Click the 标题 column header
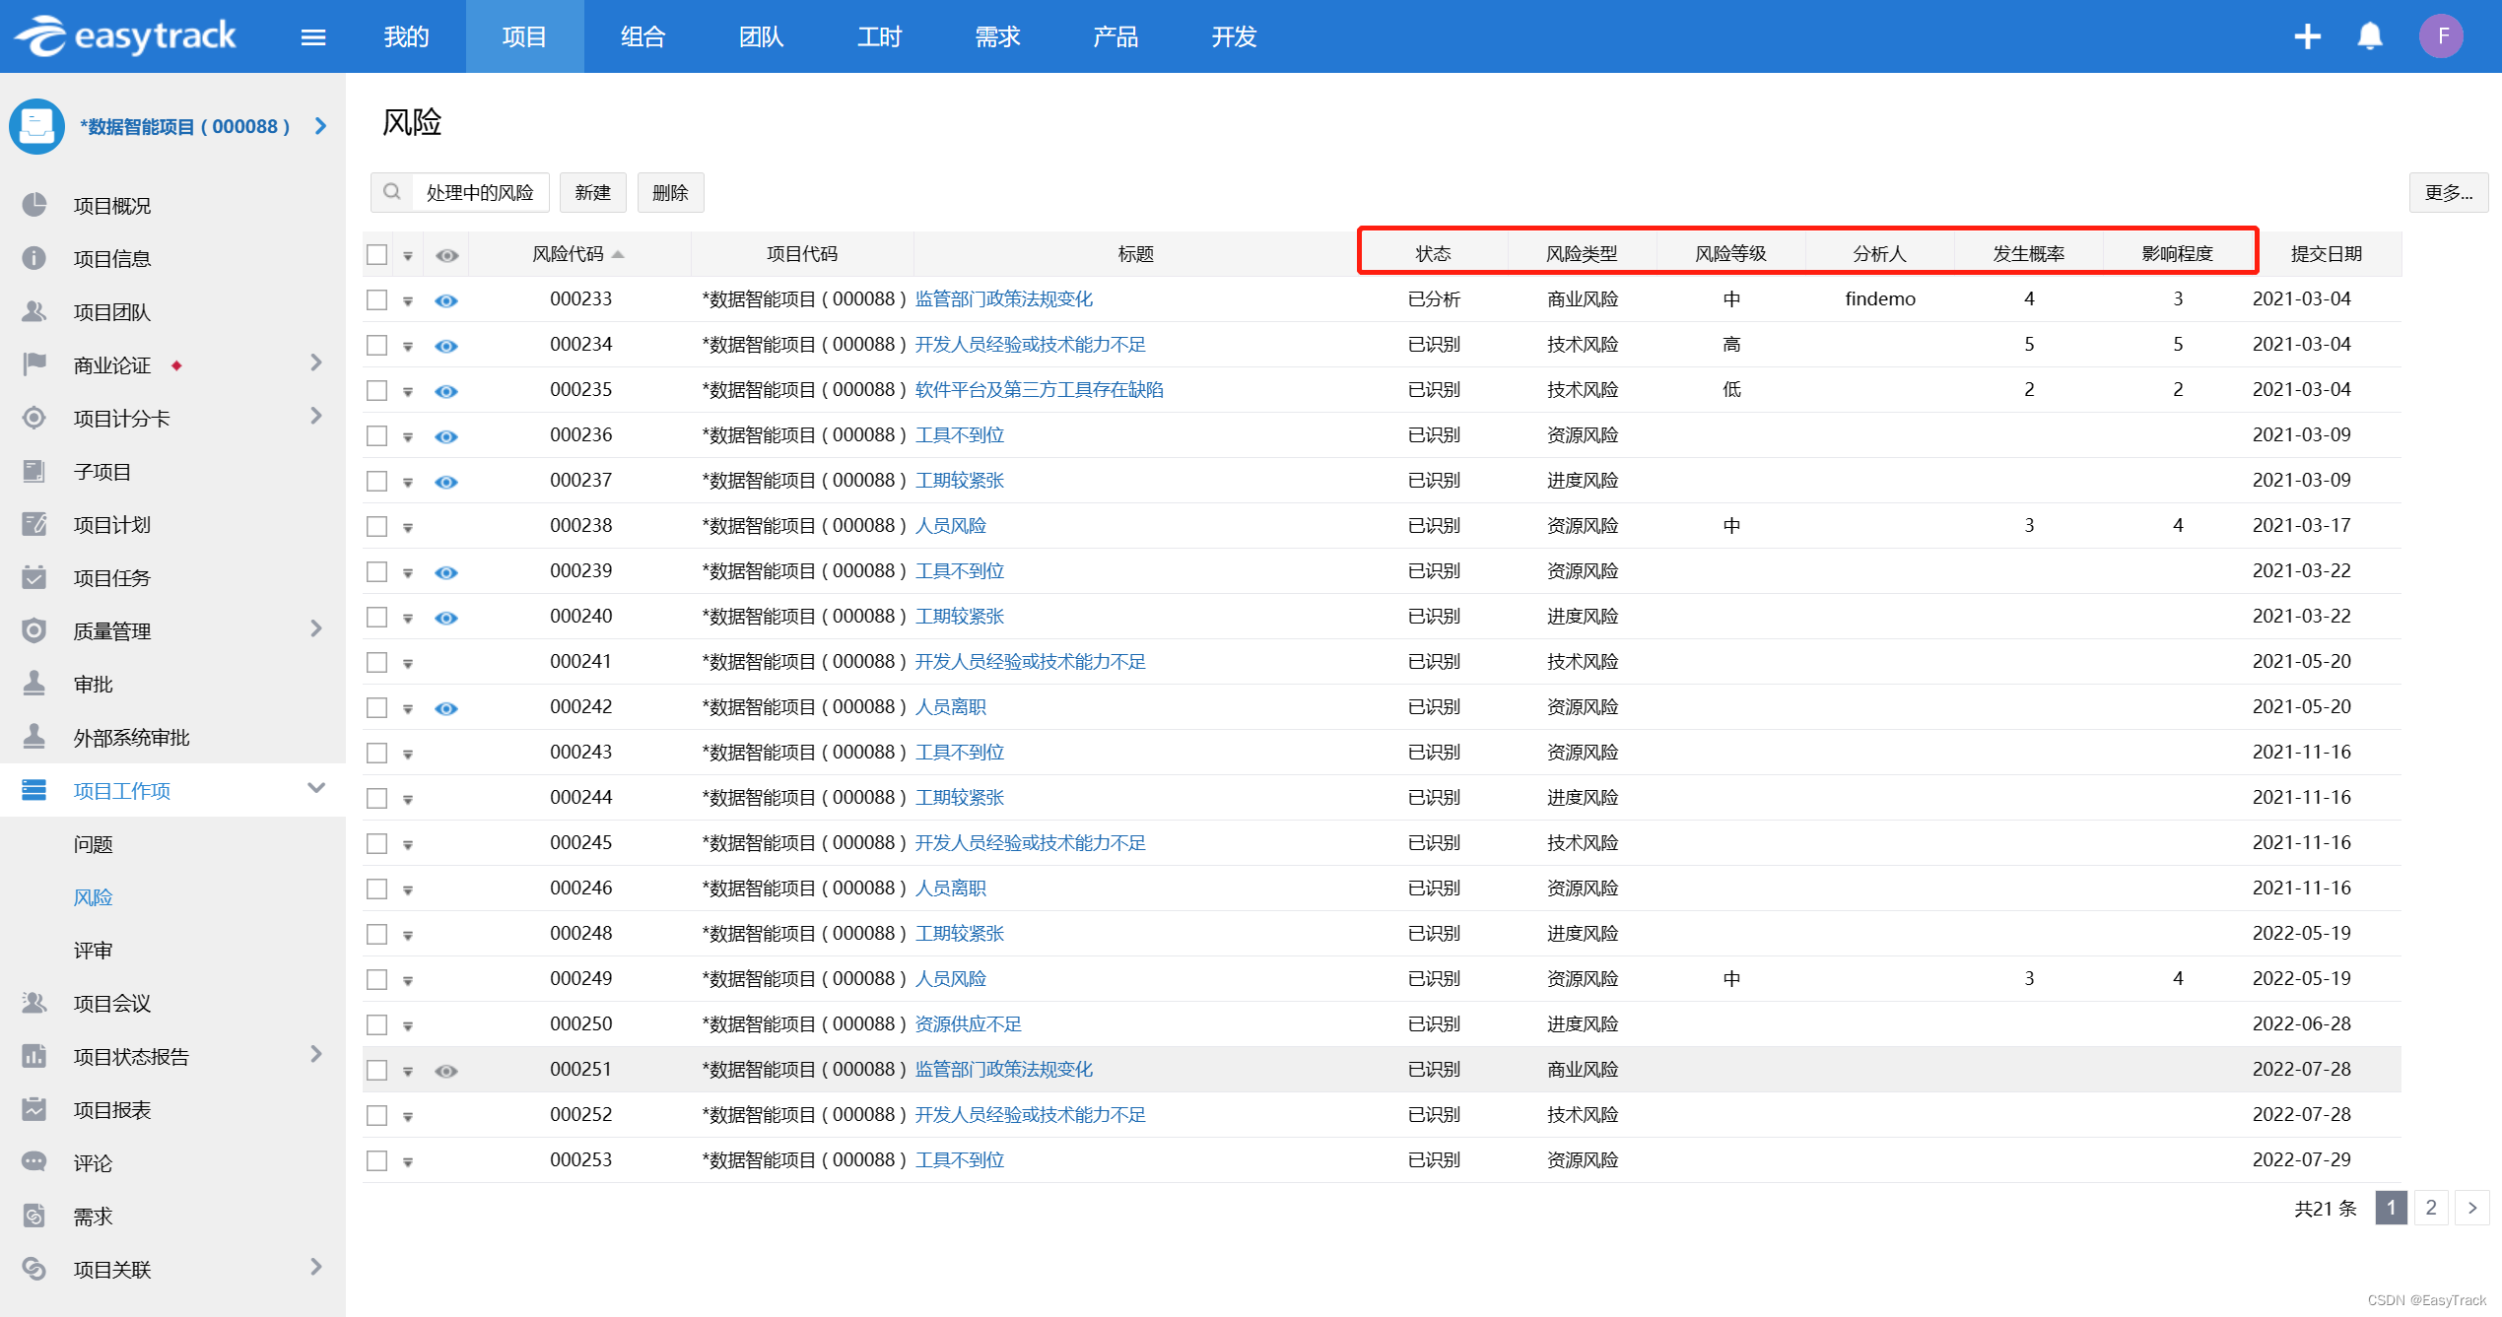The image size is (2502, 1317). (1135, 254)
